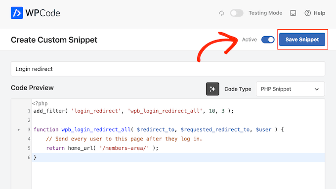Click the Create Custom Snippet heading
This screenshot has height=189, width=336.
coord(54,40)
